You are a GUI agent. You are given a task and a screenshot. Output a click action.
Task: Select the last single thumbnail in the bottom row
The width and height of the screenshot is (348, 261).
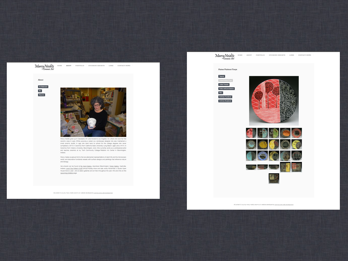[x=274, y=178]
